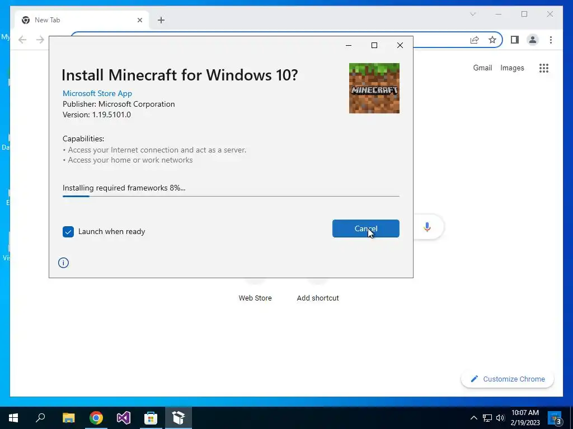The image size is (573, 429).
Task: Open Chrome three-dot menu
Action: pos(551,40)
